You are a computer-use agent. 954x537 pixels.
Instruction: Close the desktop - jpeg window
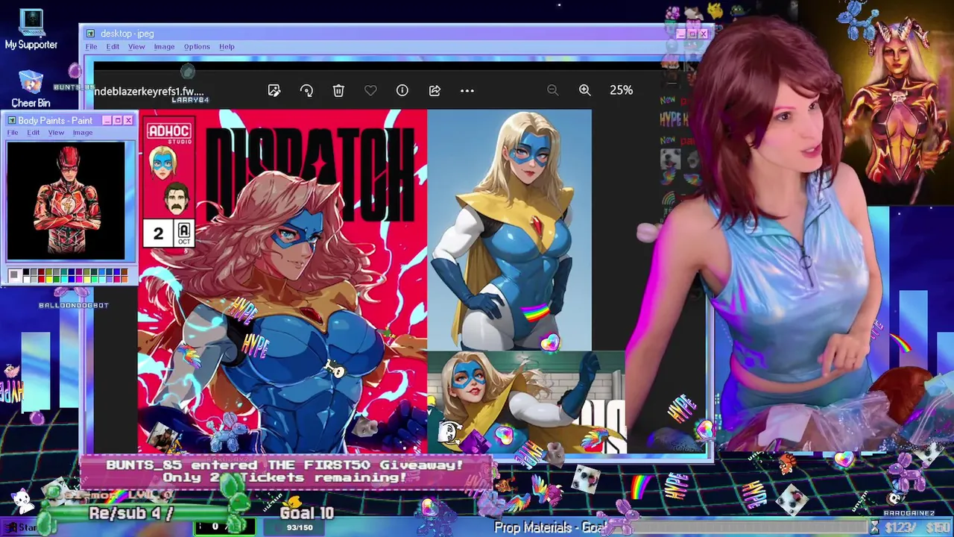click(x=704, y=34)
